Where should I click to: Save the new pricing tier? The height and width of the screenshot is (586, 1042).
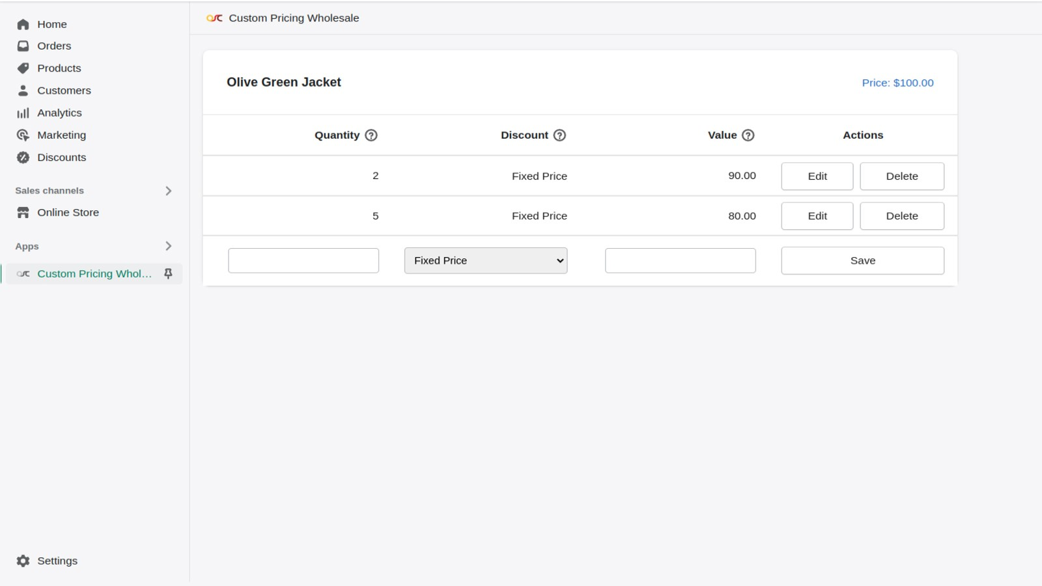862,260
